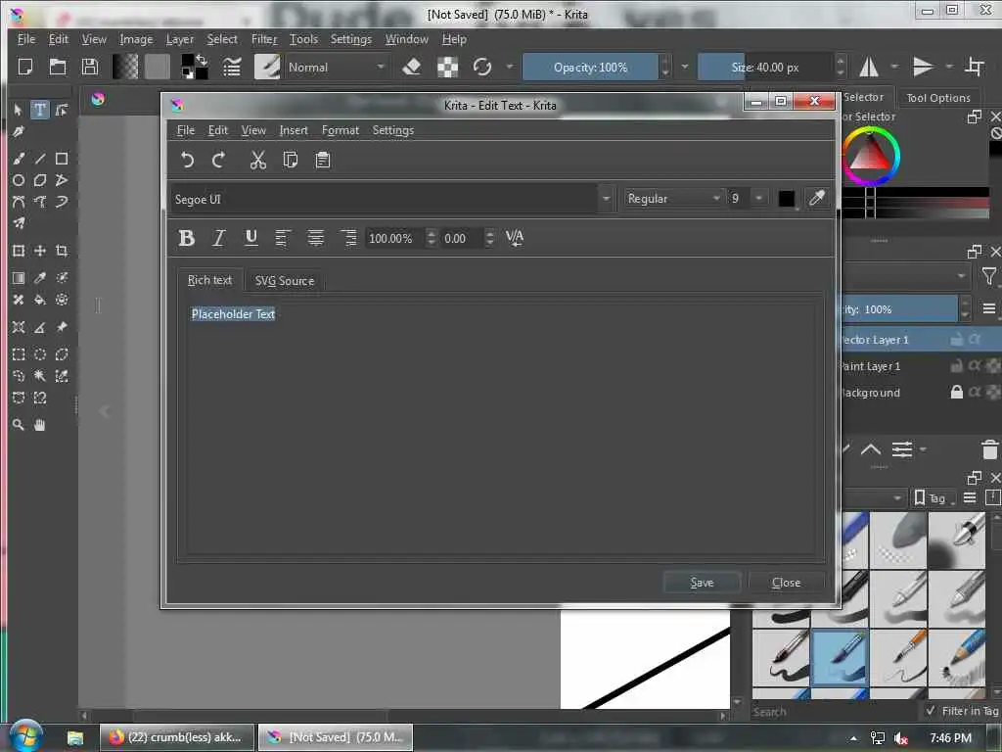Open the black font color swatch

point(787,199)
